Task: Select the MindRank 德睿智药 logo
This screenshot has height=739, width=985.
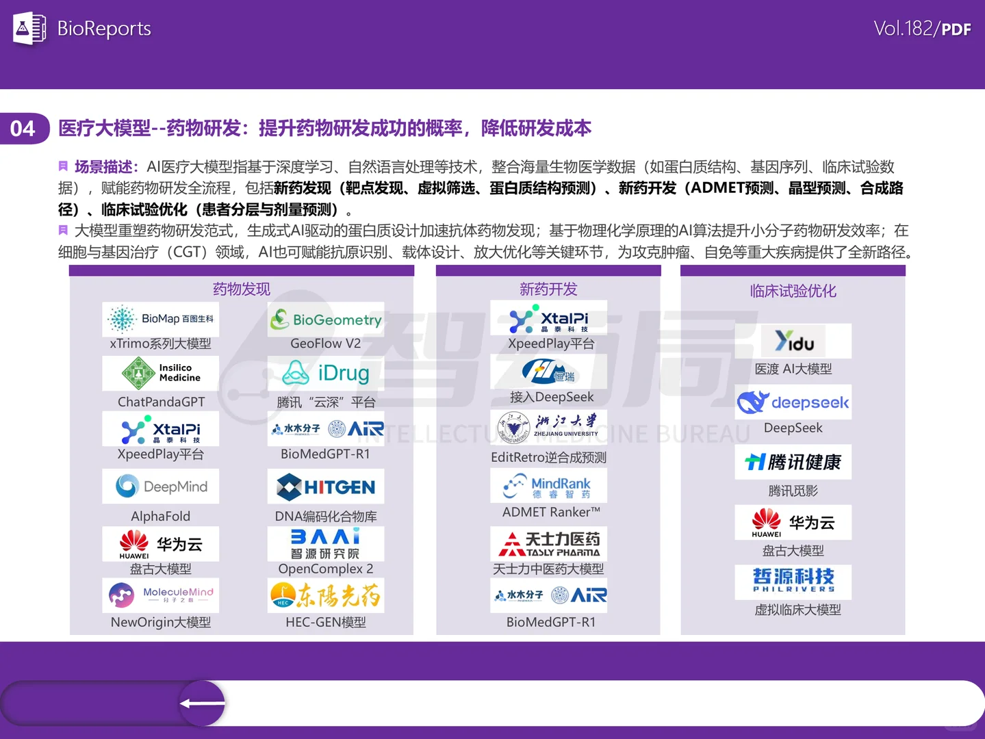Action: coord(548,486)
